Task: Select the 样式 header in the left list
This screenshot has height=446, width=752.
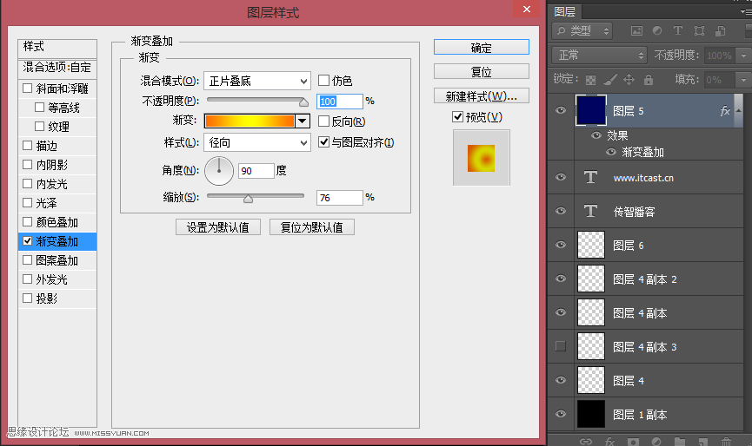Action: [57, 48]
